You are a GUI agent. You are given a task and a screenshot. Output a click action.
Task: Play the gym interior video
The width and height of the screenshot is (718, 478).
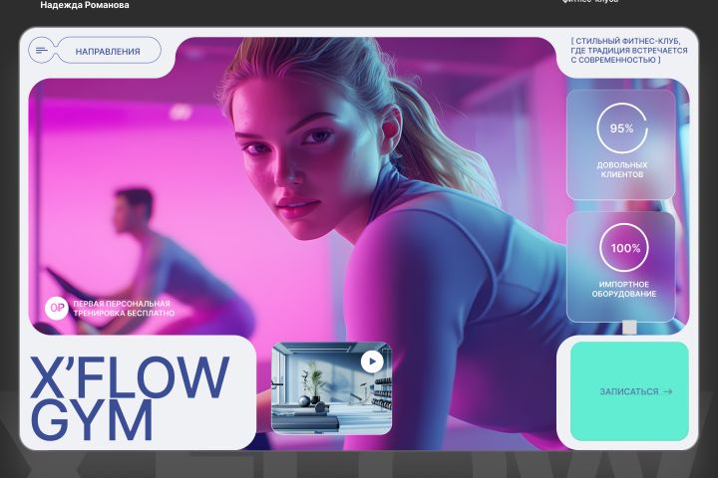372,361
